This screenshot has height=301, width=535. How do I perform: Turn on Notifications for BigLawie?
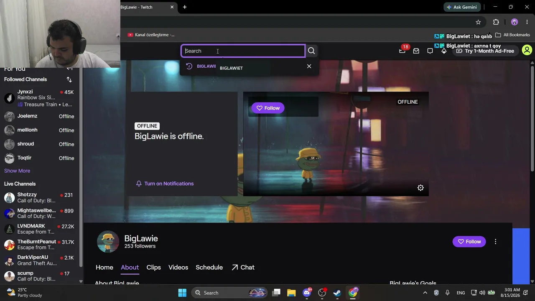coord(165,184)
